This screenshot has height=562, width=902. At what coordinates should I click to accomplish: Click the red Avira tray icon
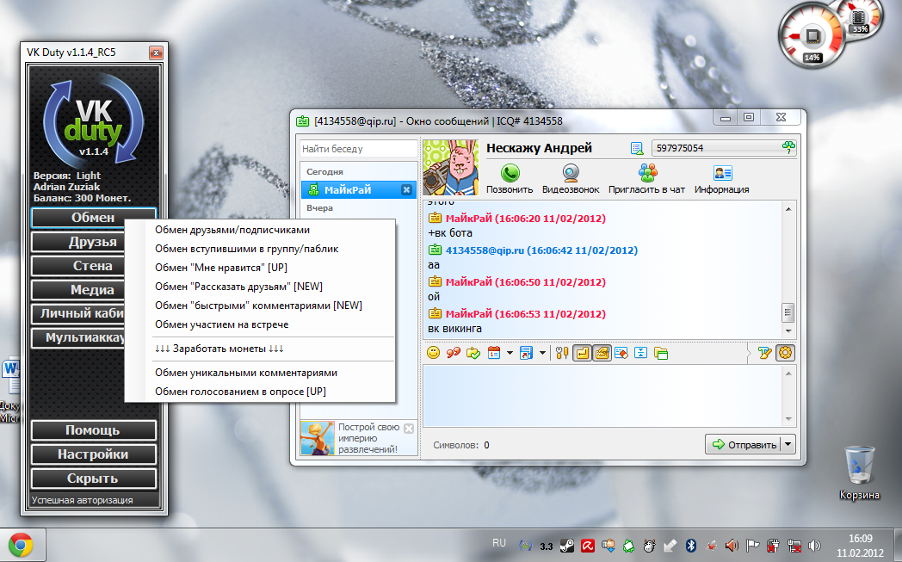[587, 546]
